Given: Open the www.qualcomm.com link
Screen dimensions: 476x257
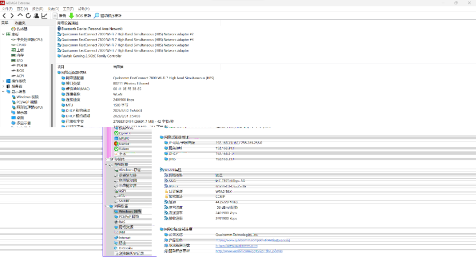Looking at the screenshot, I should (237, 246).
